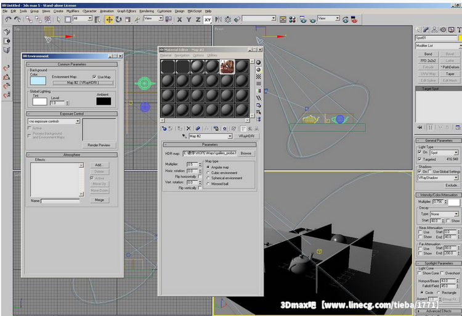Viewport: 462px width, 316px height.
Task: Toggle the Sample Type sphere icon
Action: point(258,62)
